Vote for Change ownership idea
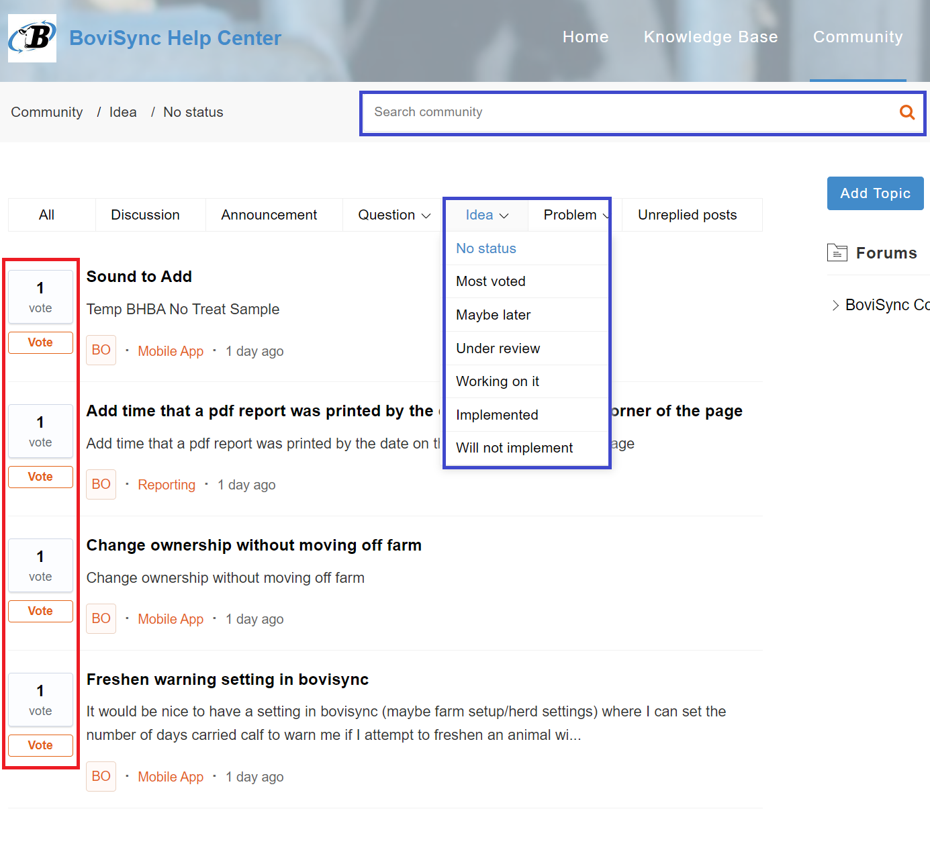This screenshot has height=848, width=930. pos(40,611)
